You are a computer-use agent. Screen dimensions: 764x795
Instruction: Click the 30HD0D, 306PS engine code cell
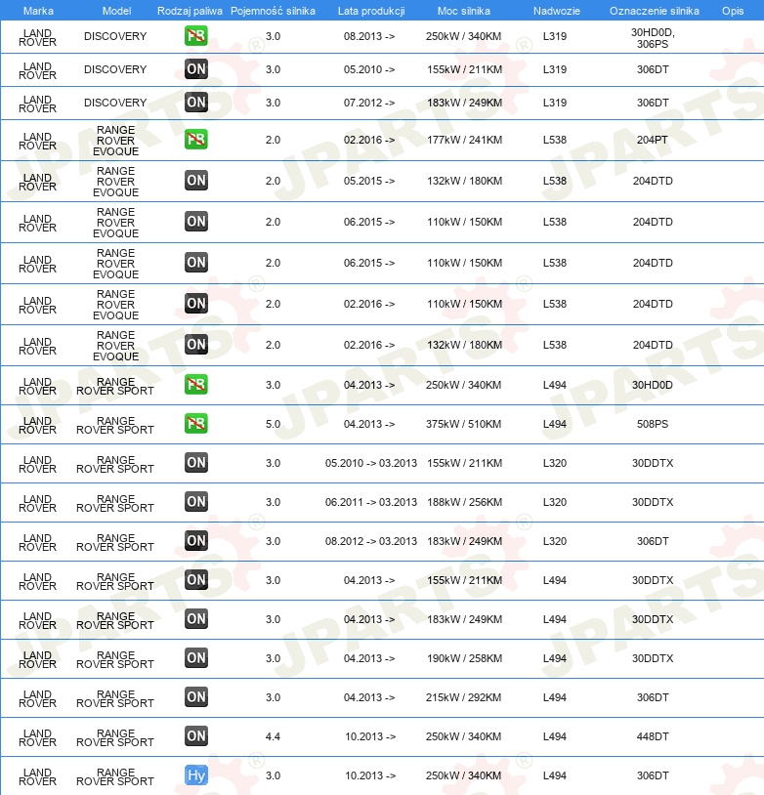653,37
